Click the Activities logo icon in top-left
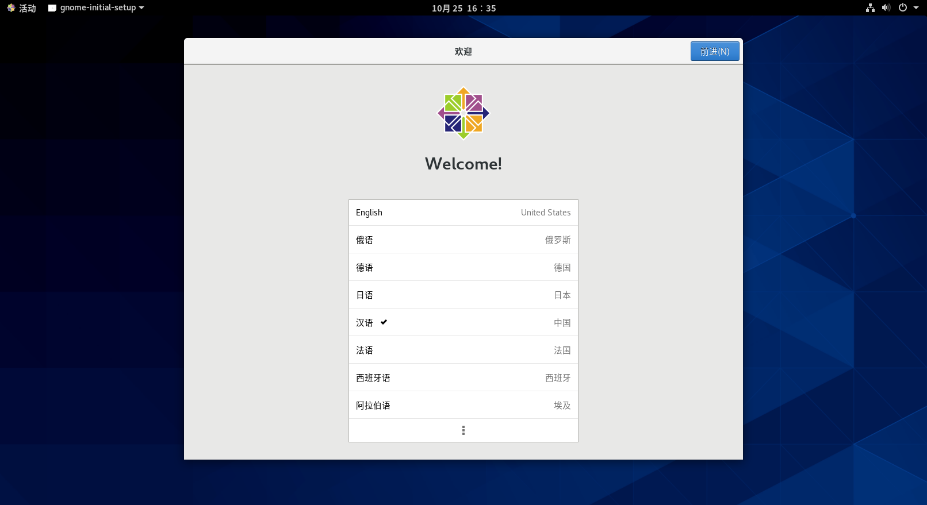The height and width of the screenshot is (505, 927). [11, 8]
